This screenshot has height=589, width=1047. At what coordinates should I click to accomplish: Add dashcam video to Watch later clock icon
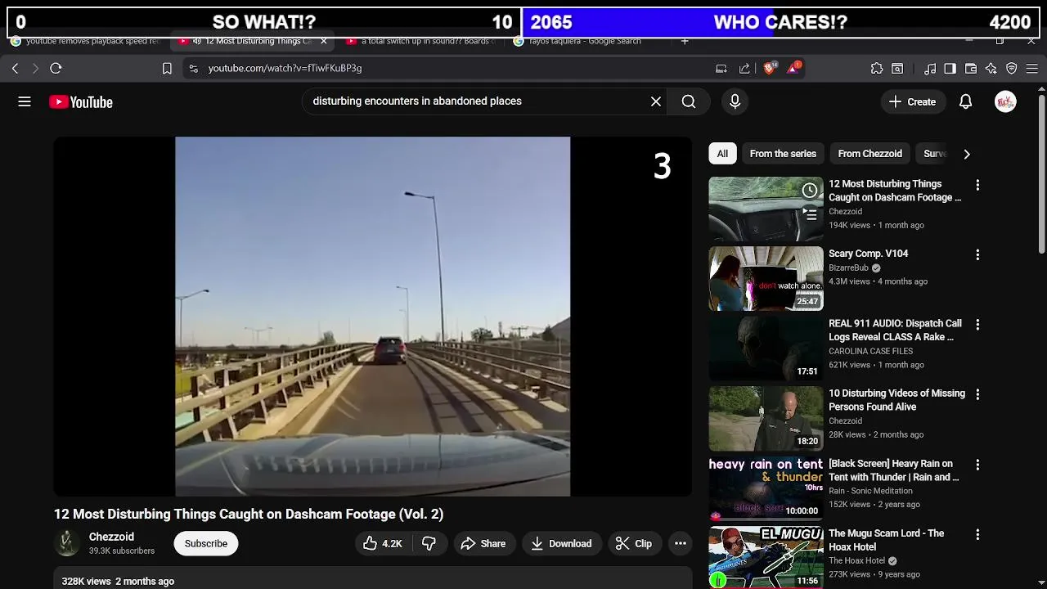pyautogui.click(x=809, y=191)
